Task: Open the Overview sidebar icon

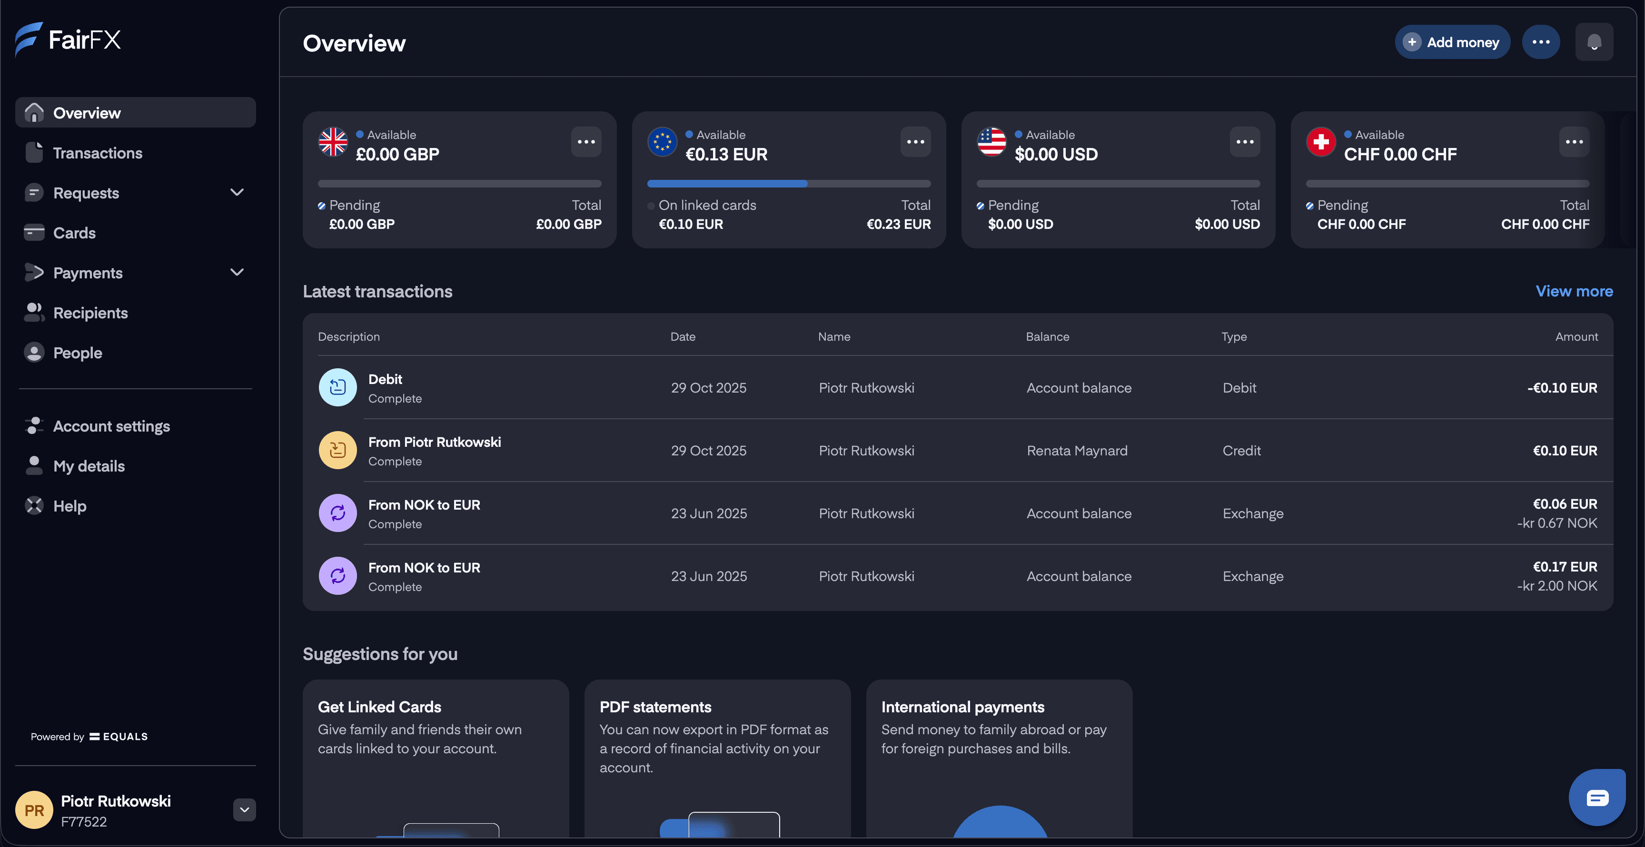Action: click(x=34, y=112)
